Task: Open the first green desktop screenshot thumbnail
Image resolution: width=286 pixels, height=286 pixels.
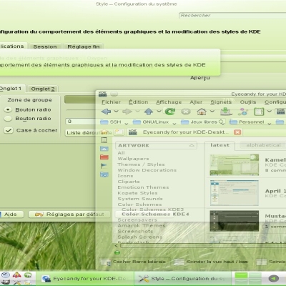Action: 235,164
